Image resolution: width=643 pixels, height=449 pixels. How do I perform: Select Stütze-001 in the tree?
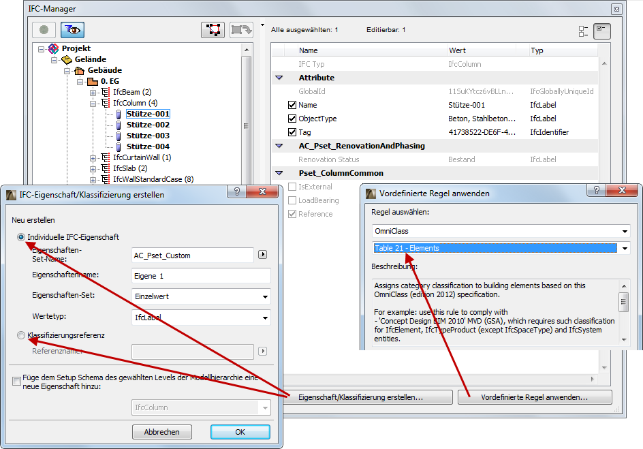(x=148, y=114)
